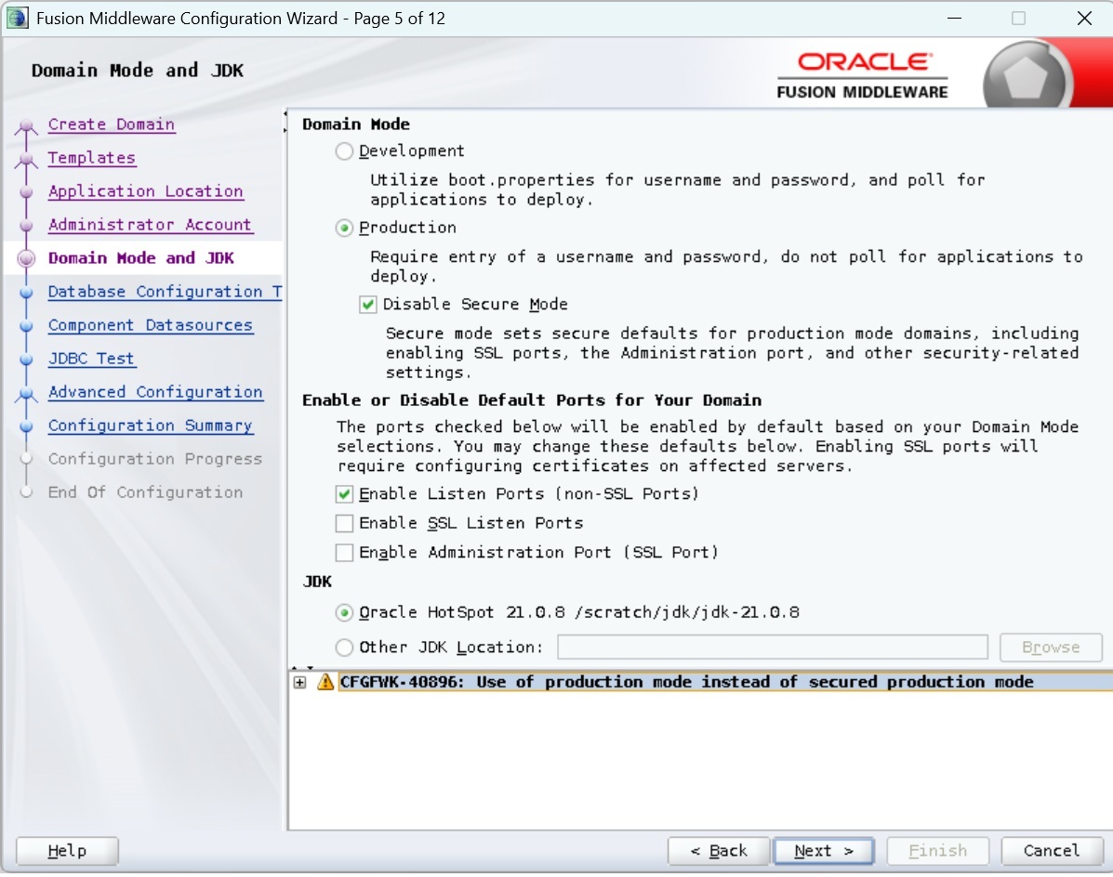Image resolution: width=1113 pixels, height=877 pixels.
Task: Click the Back button
Action: (x=719, y=851)
